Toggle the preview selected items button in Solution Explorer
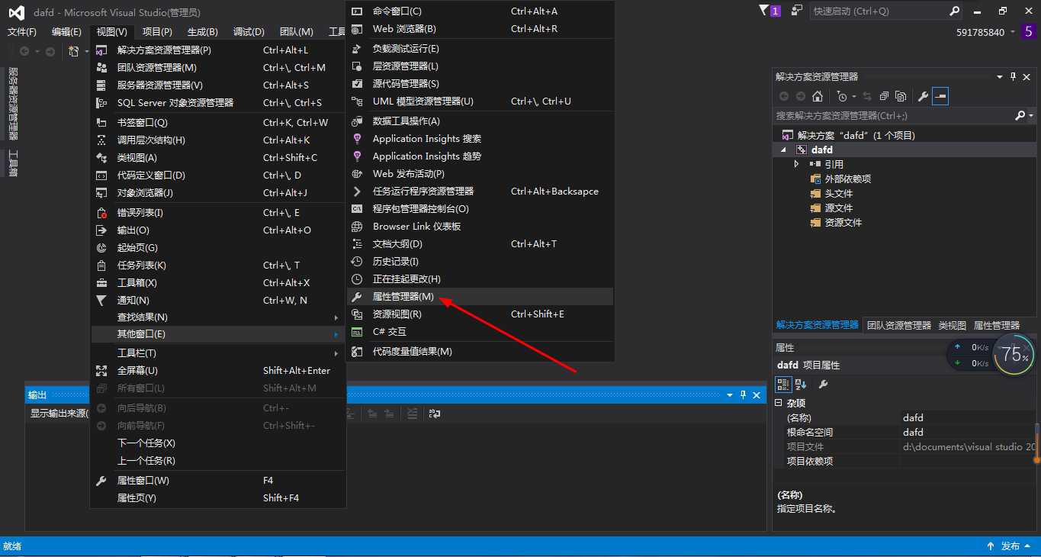1041x557 pixels. coord(940,96)
